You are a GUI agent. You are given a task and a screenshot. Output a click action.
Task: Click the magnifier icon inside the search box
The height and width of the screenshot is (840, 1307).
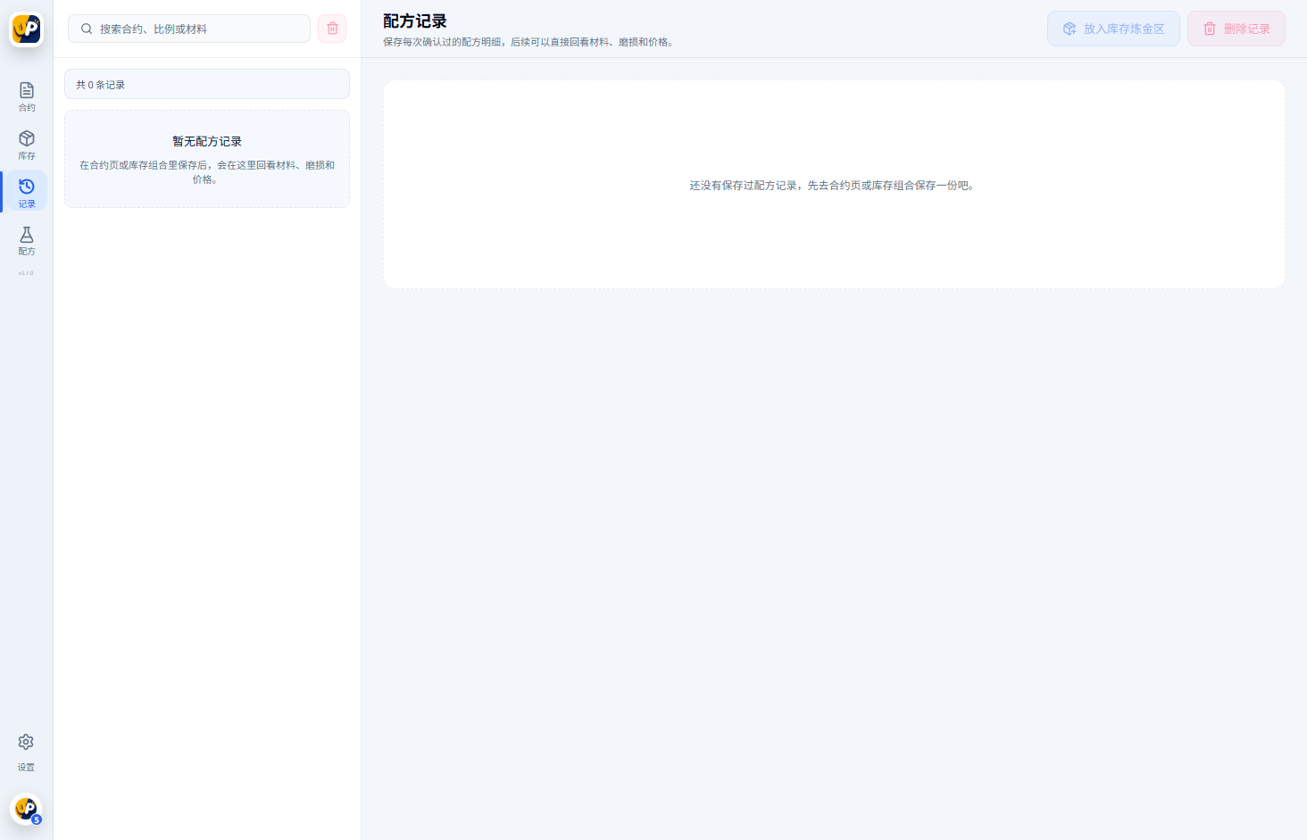pos(86,29)
